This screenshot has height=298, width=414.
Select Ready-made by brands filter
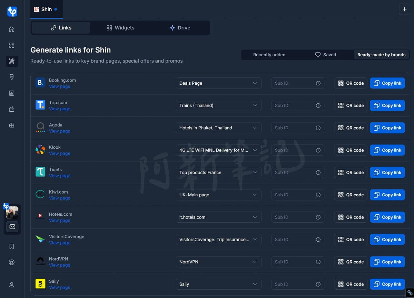(381, 55)
